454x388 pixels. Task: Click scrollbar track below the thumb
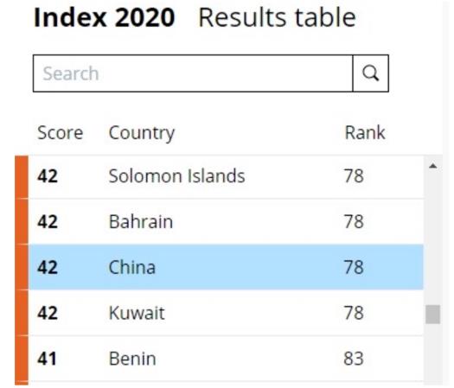pyautogui.click(x=433, y=354)
